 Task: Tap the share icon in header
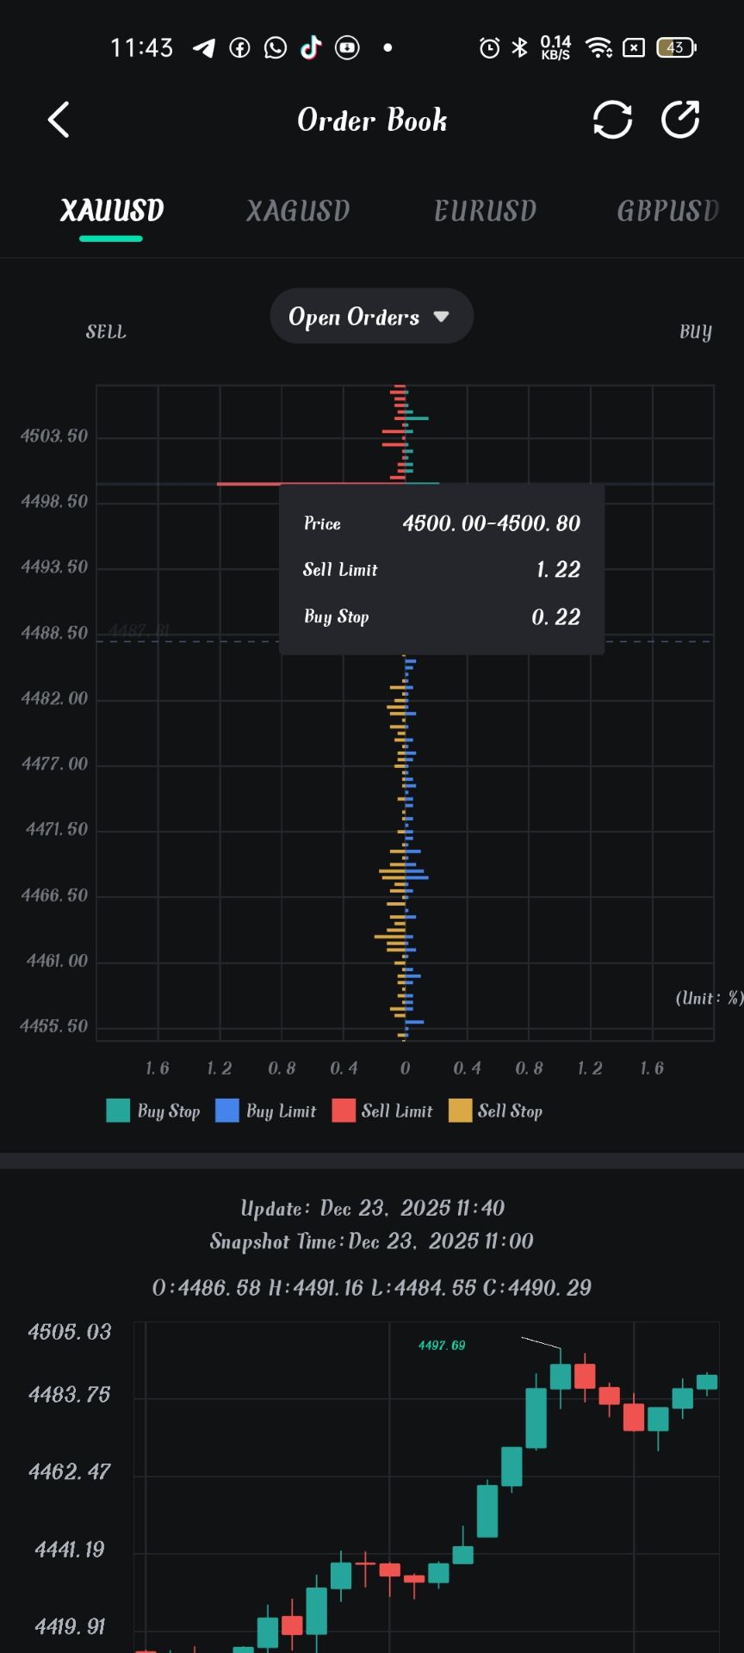(x=680, y=120)
